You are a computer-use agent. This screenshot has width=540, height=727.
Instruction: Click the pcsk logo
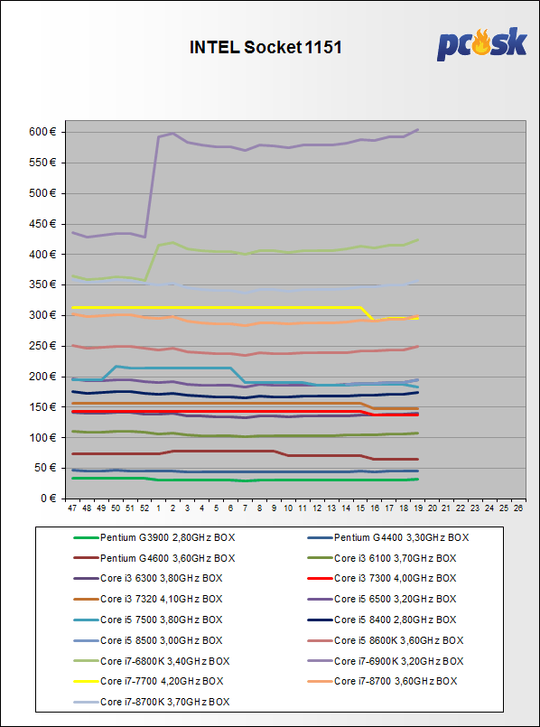click(481, 44)
